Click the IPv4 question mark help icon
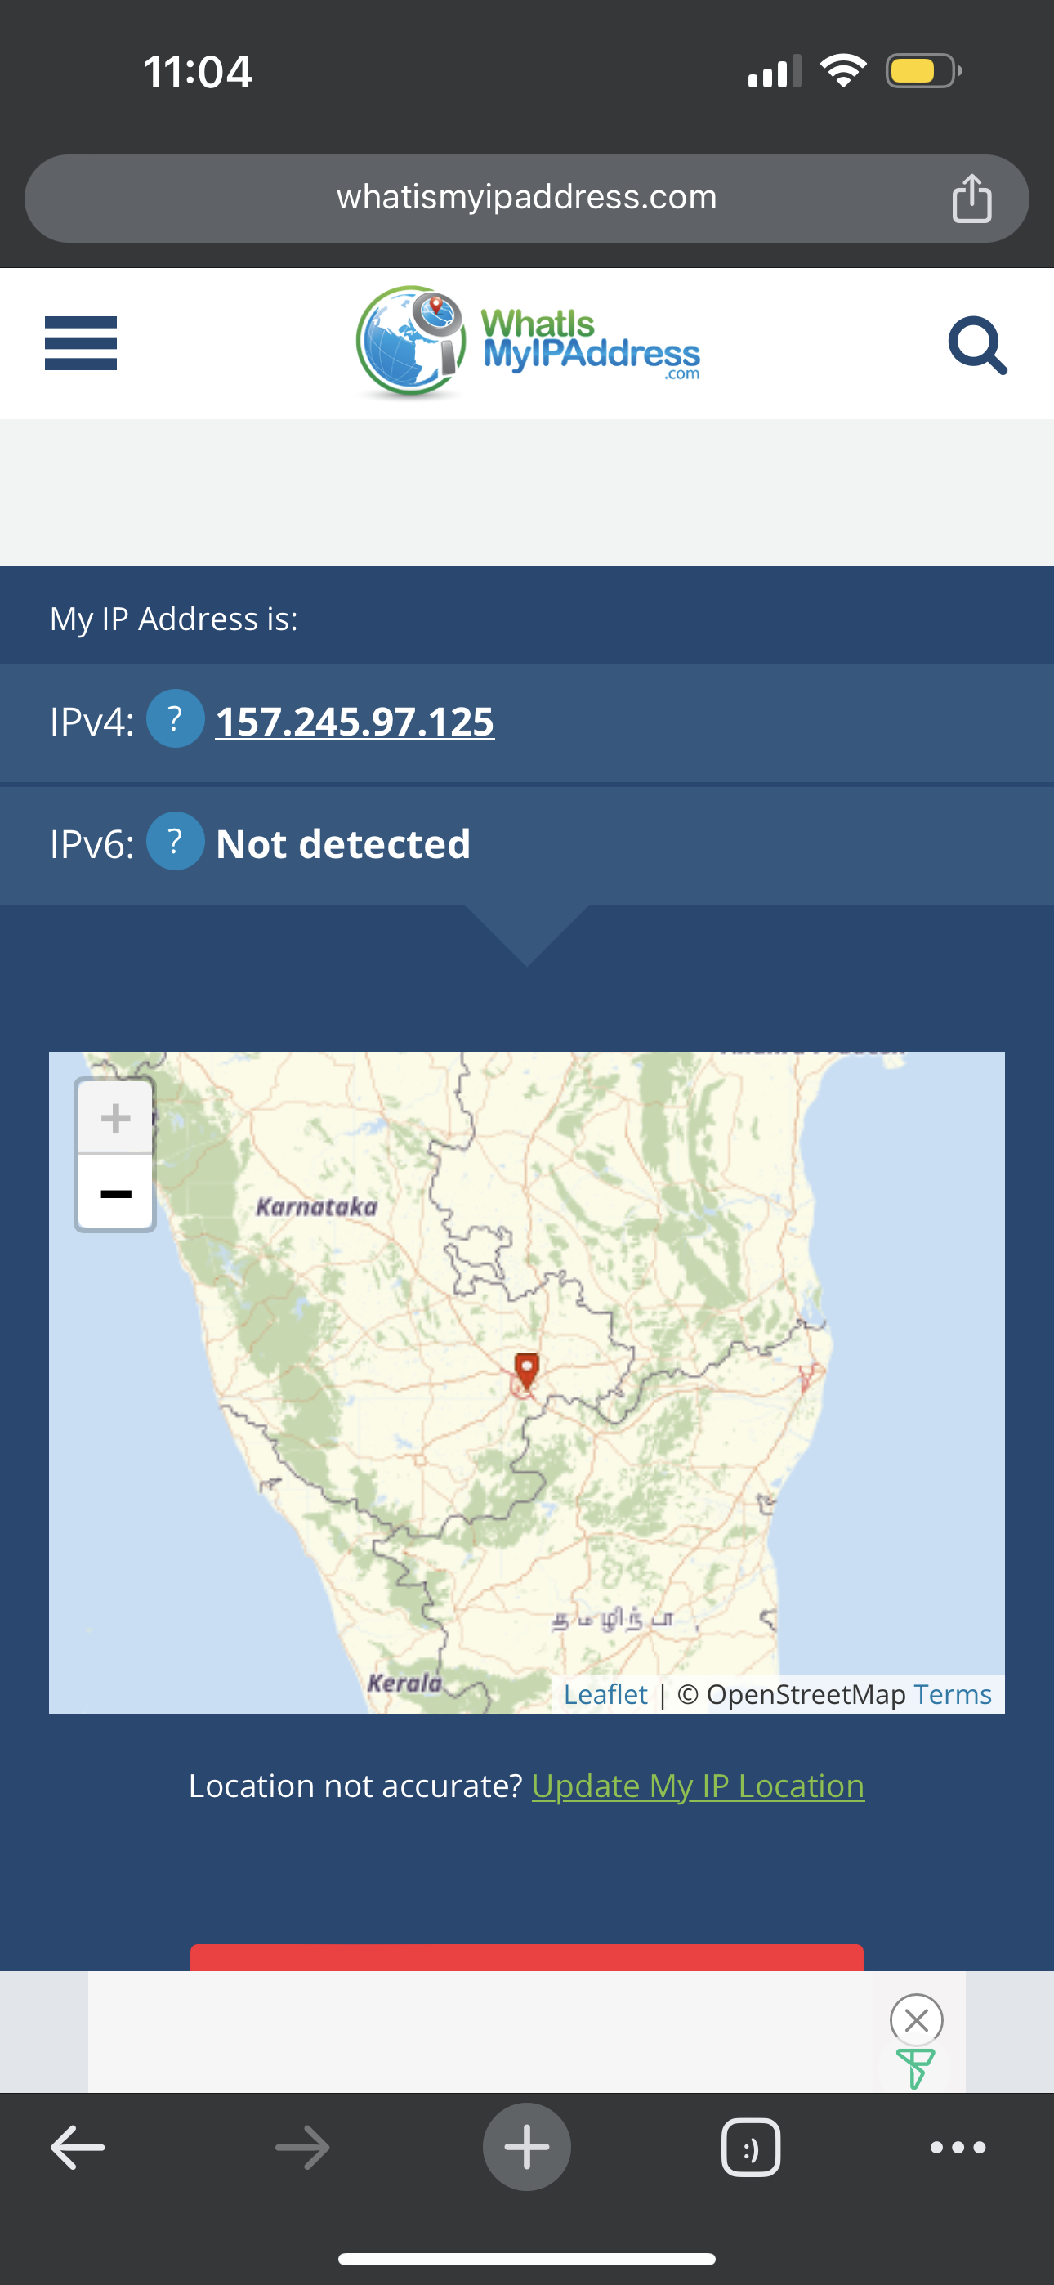Image resolution: width=1054 pixels, height=2285 pixels. pyautogui.click(x=175, y=719)
